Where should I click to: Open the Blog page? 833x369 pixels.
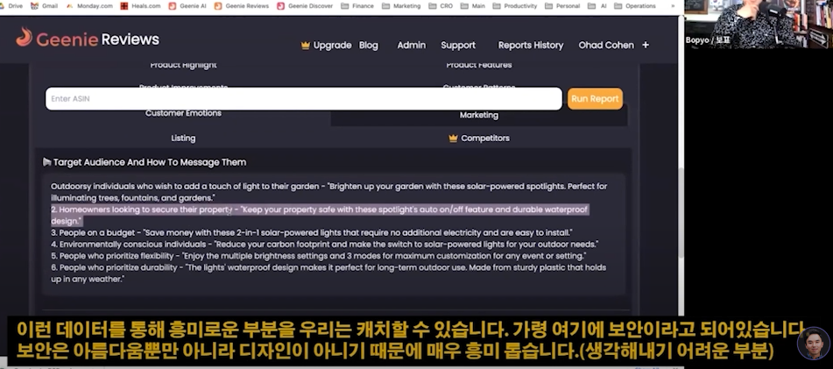[369, 46]
